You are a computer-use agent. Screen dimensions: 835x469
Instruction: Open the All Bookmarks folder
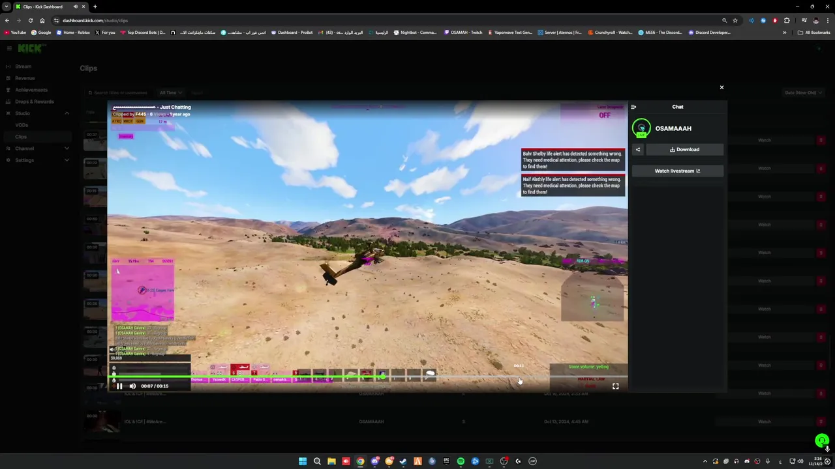point(813,33)
